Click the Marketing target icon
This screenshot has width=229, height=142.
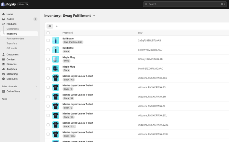tap(3, 74)
